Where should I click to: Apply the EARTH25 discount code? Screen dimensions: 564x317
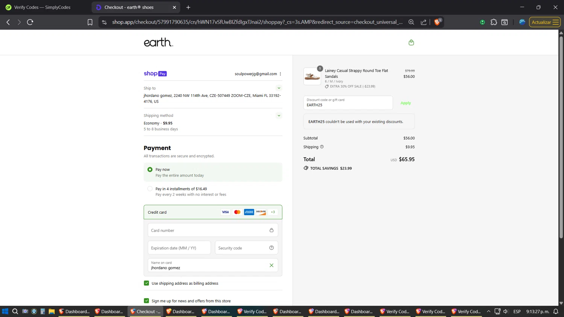coord(406,103)
